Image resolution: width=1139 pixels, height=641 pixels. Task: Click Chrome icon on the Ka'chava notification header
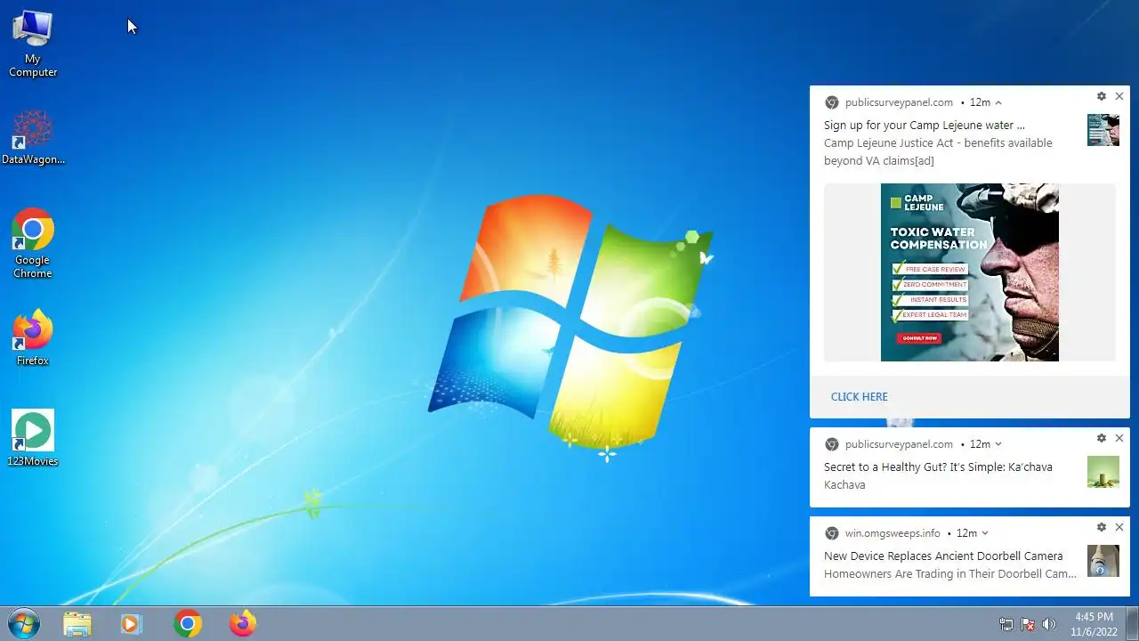[832, 444]
